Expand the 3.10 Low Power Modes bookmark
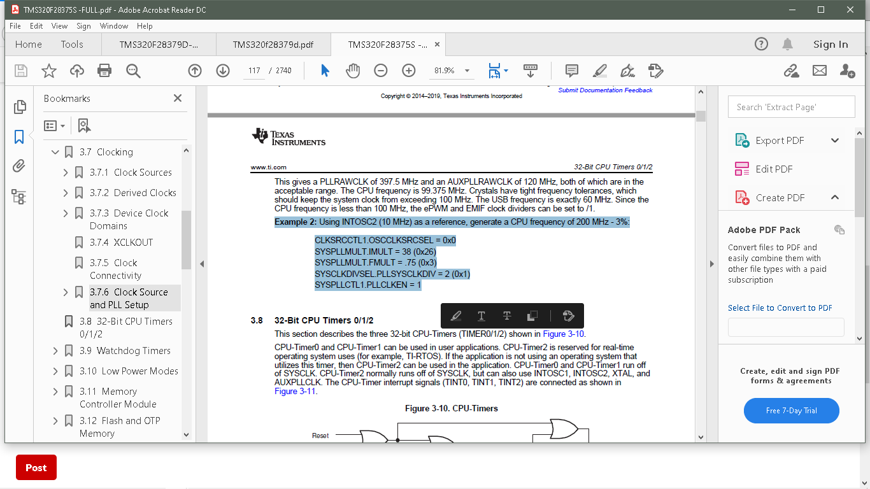Screen dimensions: 870x489 55,371
